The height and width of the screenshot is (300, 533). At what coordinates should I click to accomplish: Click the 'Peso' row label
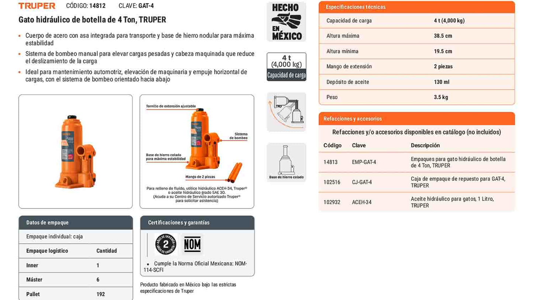(x=332, y=97)
